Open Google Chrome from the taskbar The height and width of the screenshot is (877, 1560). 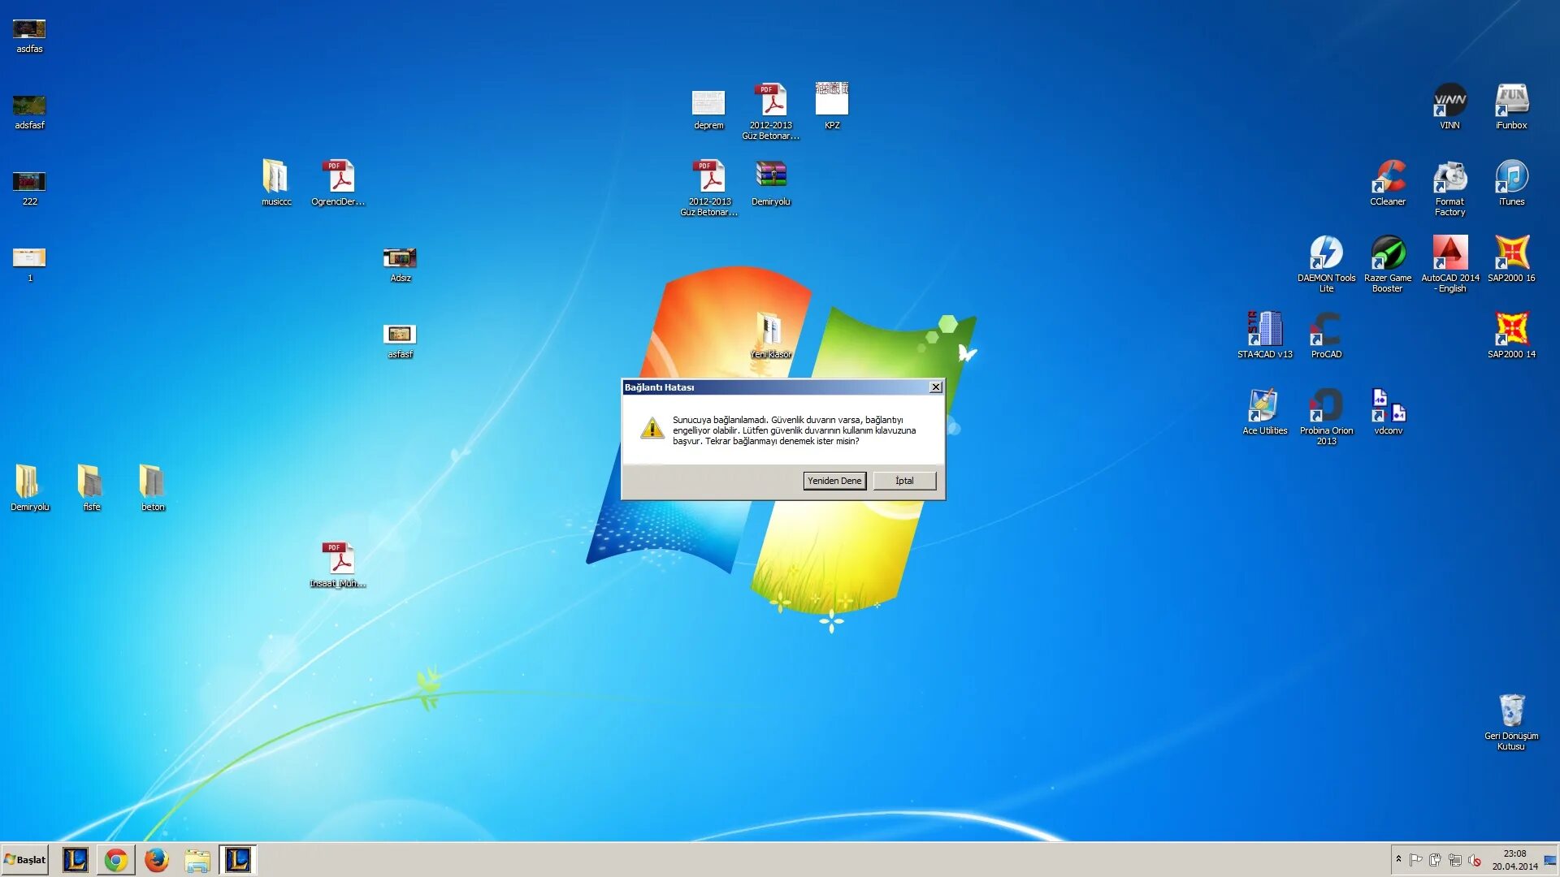116,860
